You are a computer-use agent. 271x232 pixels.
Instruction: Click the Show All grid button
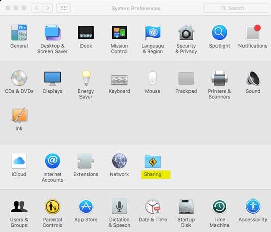tap(64, 8)
